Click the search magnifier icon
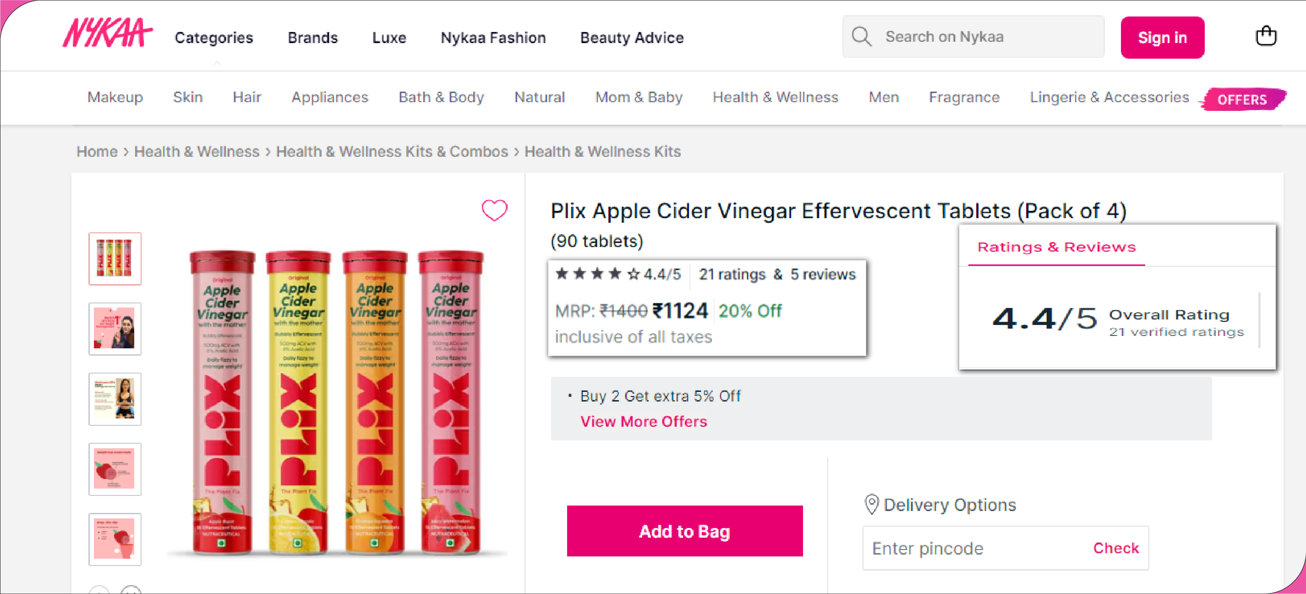Viewport: 1306px width, 594px height. tap(861, 37)
